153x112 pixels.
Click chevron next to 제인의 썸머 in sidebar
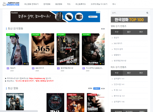pyautogui.click(x=112, y=49)
